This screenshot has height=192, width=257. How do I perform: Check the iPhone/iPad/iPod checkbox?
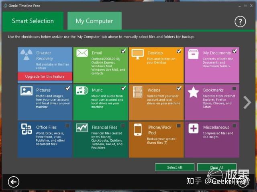coord(179,126)
